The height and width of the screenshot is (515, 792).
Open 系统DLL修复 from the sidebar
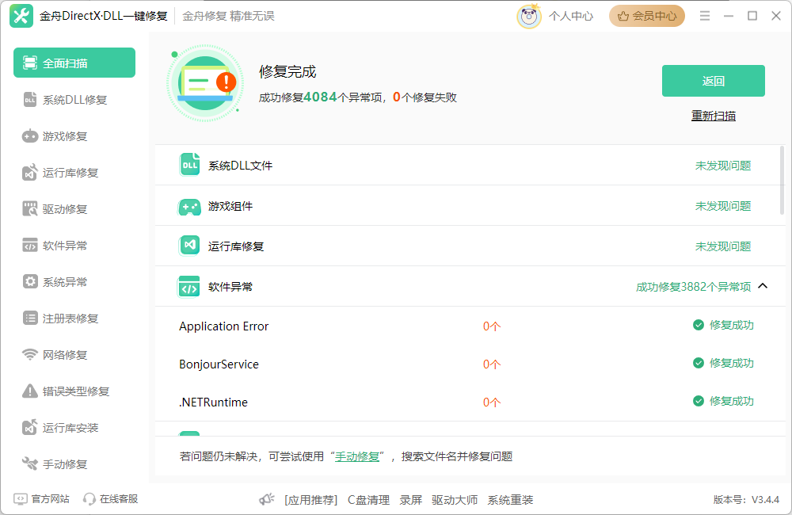[x=74, y=99]
